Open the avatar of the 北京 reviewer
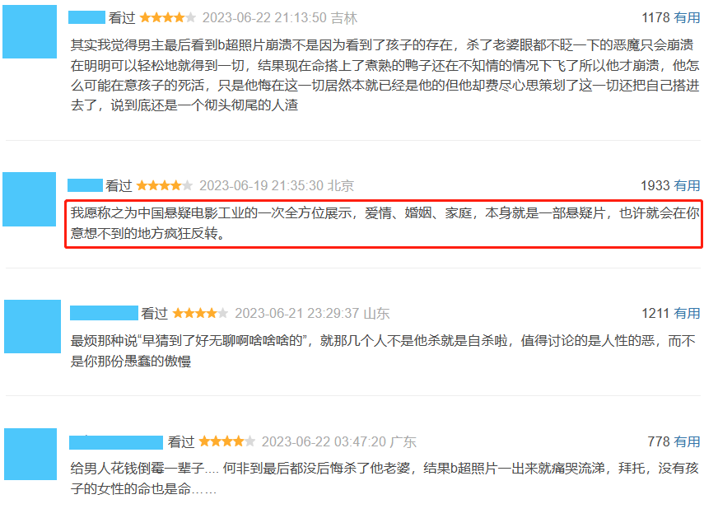The image size is (704, 518). click(x=29, y=198)
